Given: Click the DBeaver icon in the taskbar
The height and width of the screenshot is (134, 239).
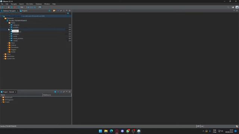Looking at the screenshot, I should pos(139,131).
